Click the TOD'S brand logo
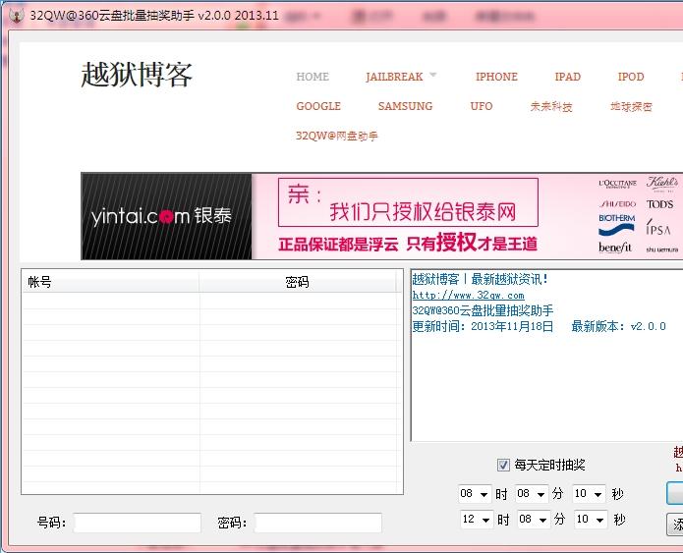683x553 pixels. (x=659, y=203)
